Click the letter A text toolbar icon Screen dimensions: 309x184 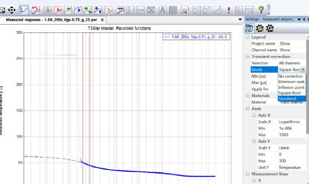tap(163, 10)
